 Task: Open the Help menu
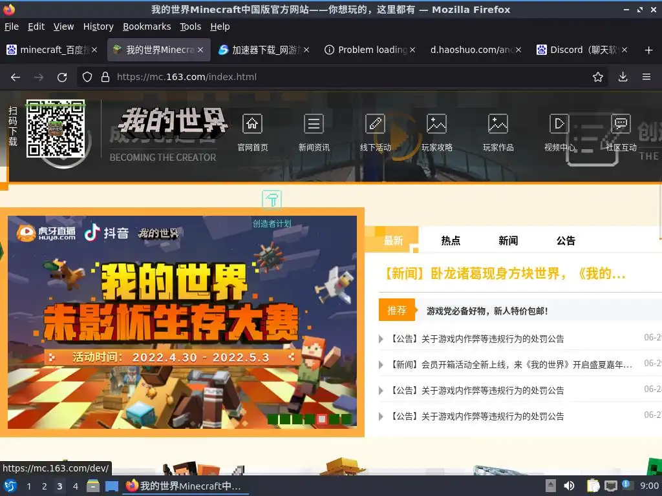click(220, 26)
